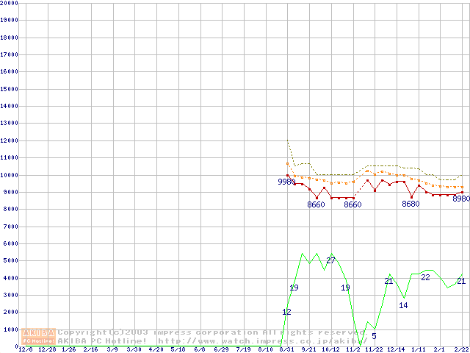This screenshot has width=470, height=353.
Task: Click the 9980 price data label
Action: tap(286, 182)
